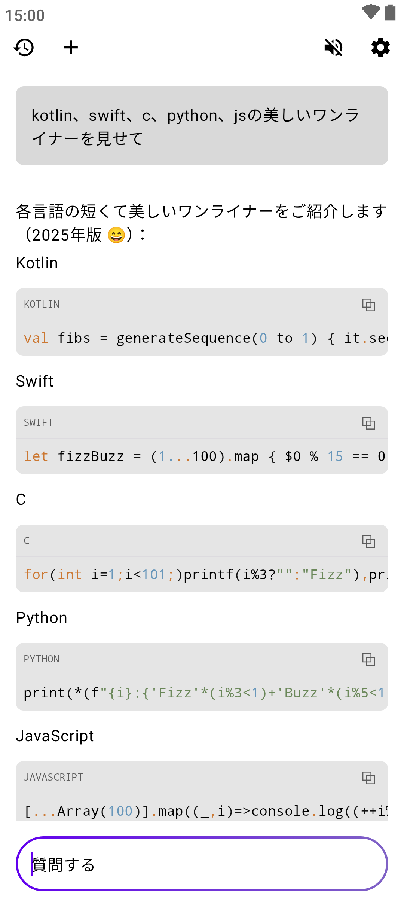Start a new chat with plus icon
Viewport: 404px width, 907px height.
71,48
